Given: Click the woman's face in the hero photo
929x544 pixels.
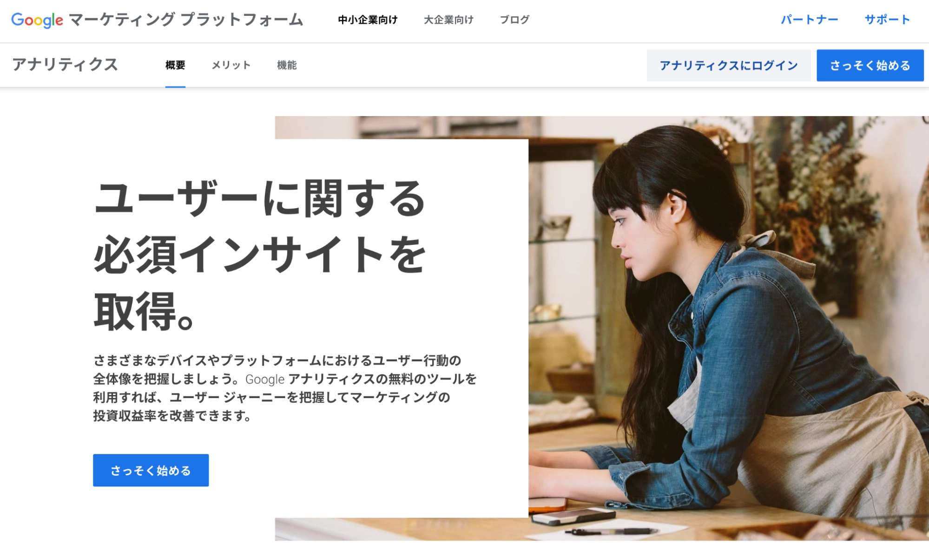Looking at the screenshot, I should click(x=637, y=237).
